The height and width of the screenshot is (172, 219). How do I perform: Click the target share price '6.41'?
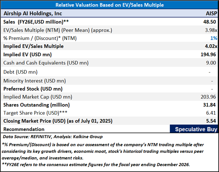tap(211, 113)
